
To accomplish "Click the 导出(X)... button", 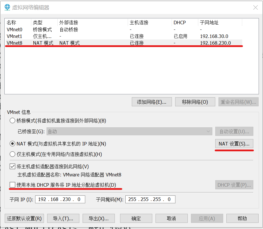I will pos(99,218).
